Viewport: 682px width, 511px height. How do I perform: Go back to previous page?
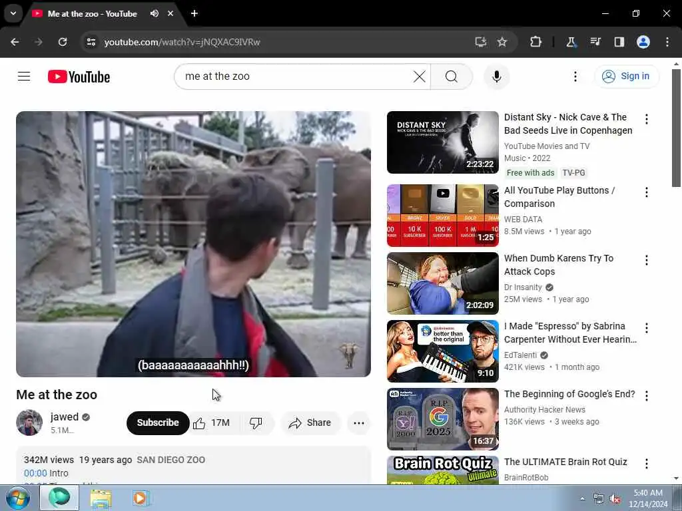pos(15,42)
